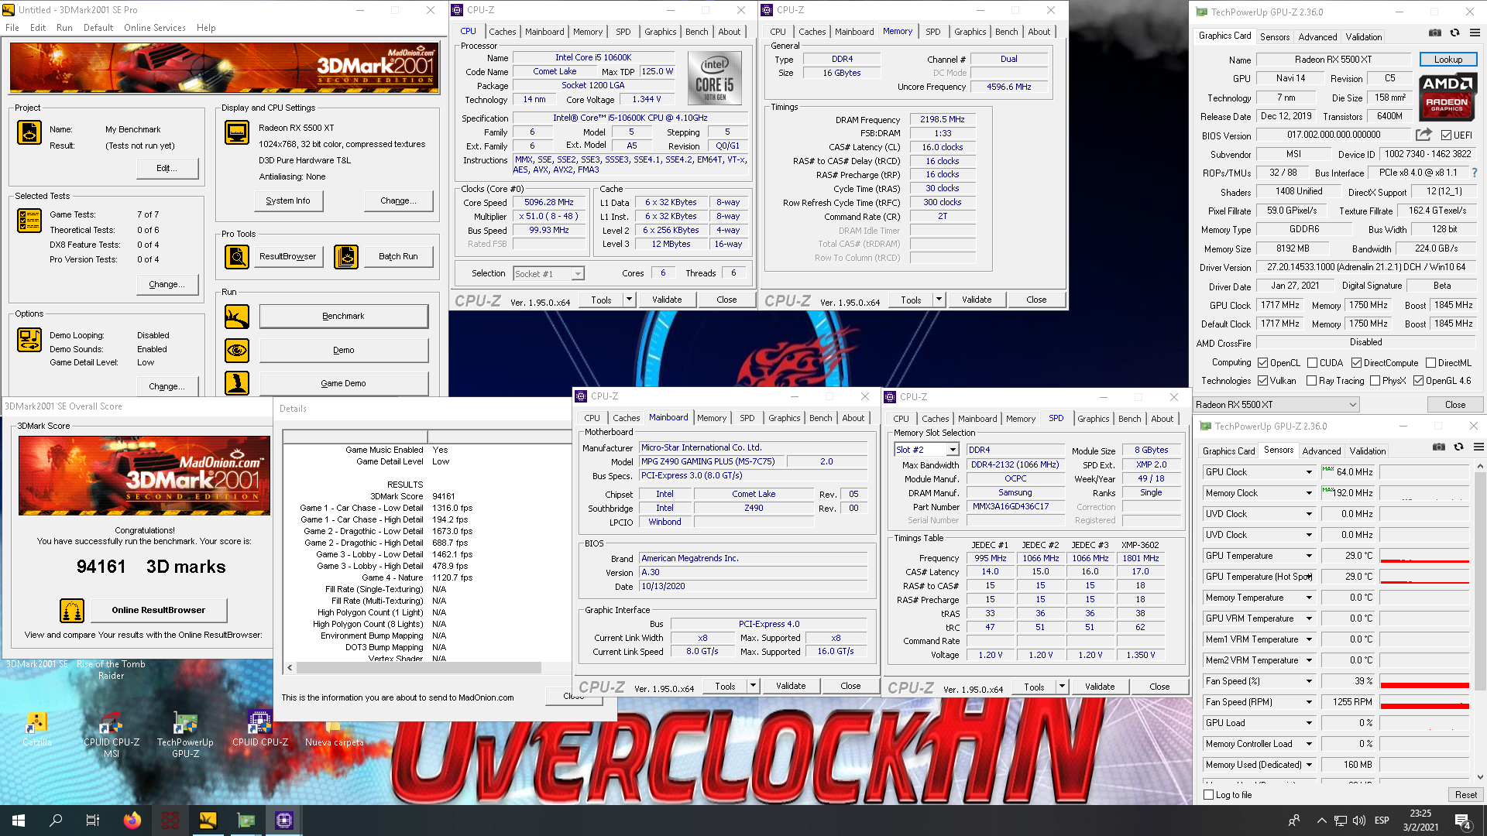Expand the Tools dropdown arrow in CPU-Z Memory window
This screenshot has width=1487, height=836.
tap(939, 300)
